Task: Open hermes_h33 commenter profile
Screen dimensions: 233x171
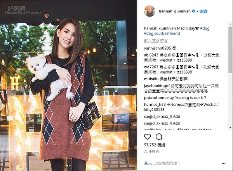Action: (x=155, y=105)
